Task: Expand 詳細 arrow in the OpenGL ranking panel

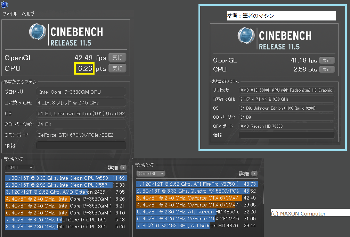Action: pos(254,173)
